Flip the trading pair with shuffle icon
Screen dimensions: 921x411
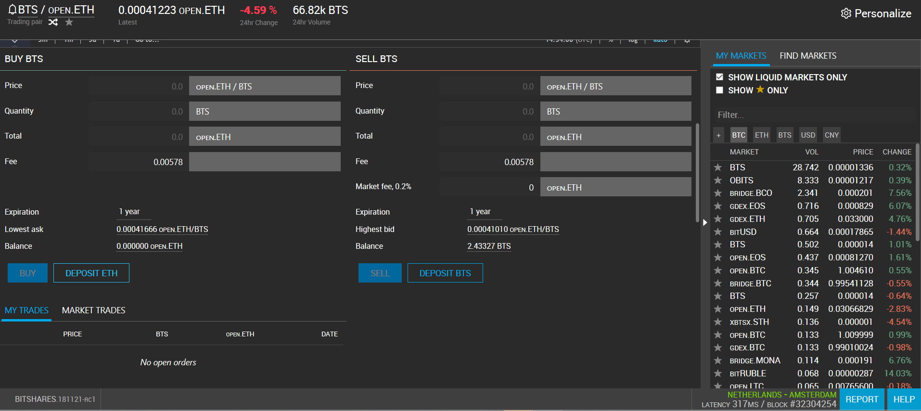[53, 22]
